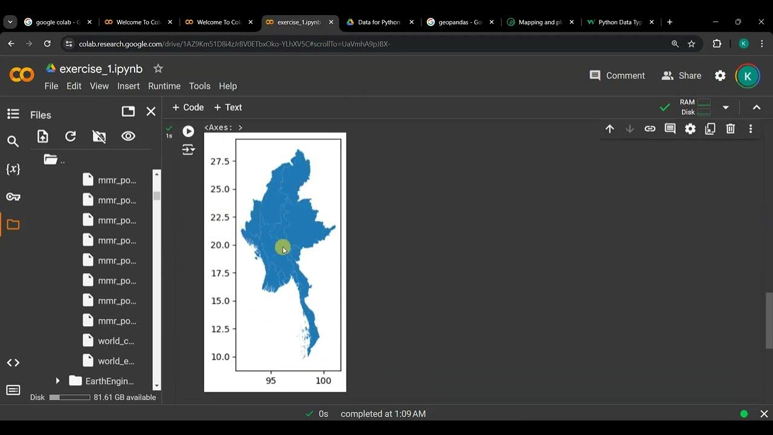
Task: Open the variables inspector {x} icon
Action: point(13,169)
